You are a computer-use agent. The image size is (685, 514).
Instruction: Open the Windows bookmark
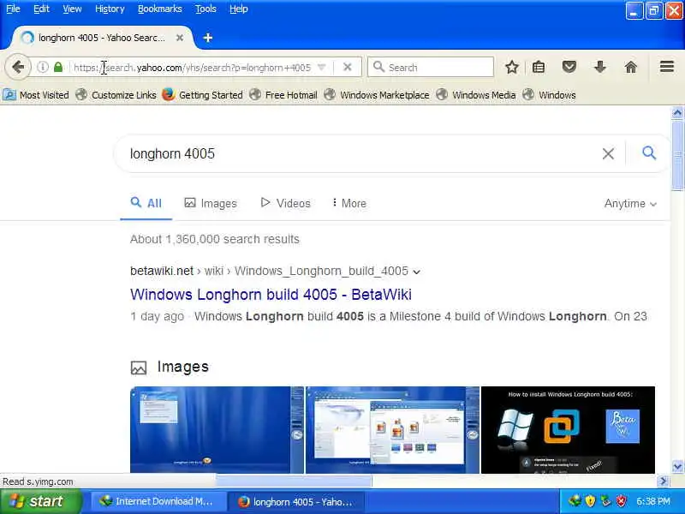pyautogui.click(x=549, y=95)
